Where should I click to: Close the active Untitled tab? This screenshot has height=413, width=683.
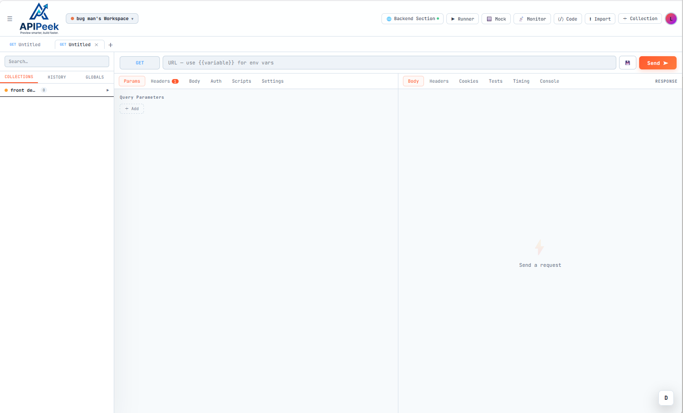[x=96, y=45]
